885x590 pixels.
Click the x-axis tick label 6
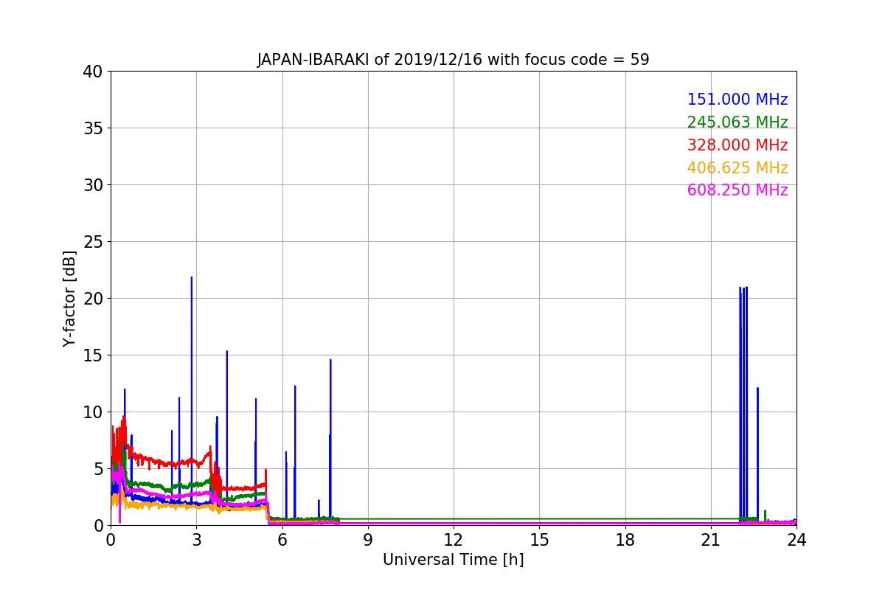[282, 540]
